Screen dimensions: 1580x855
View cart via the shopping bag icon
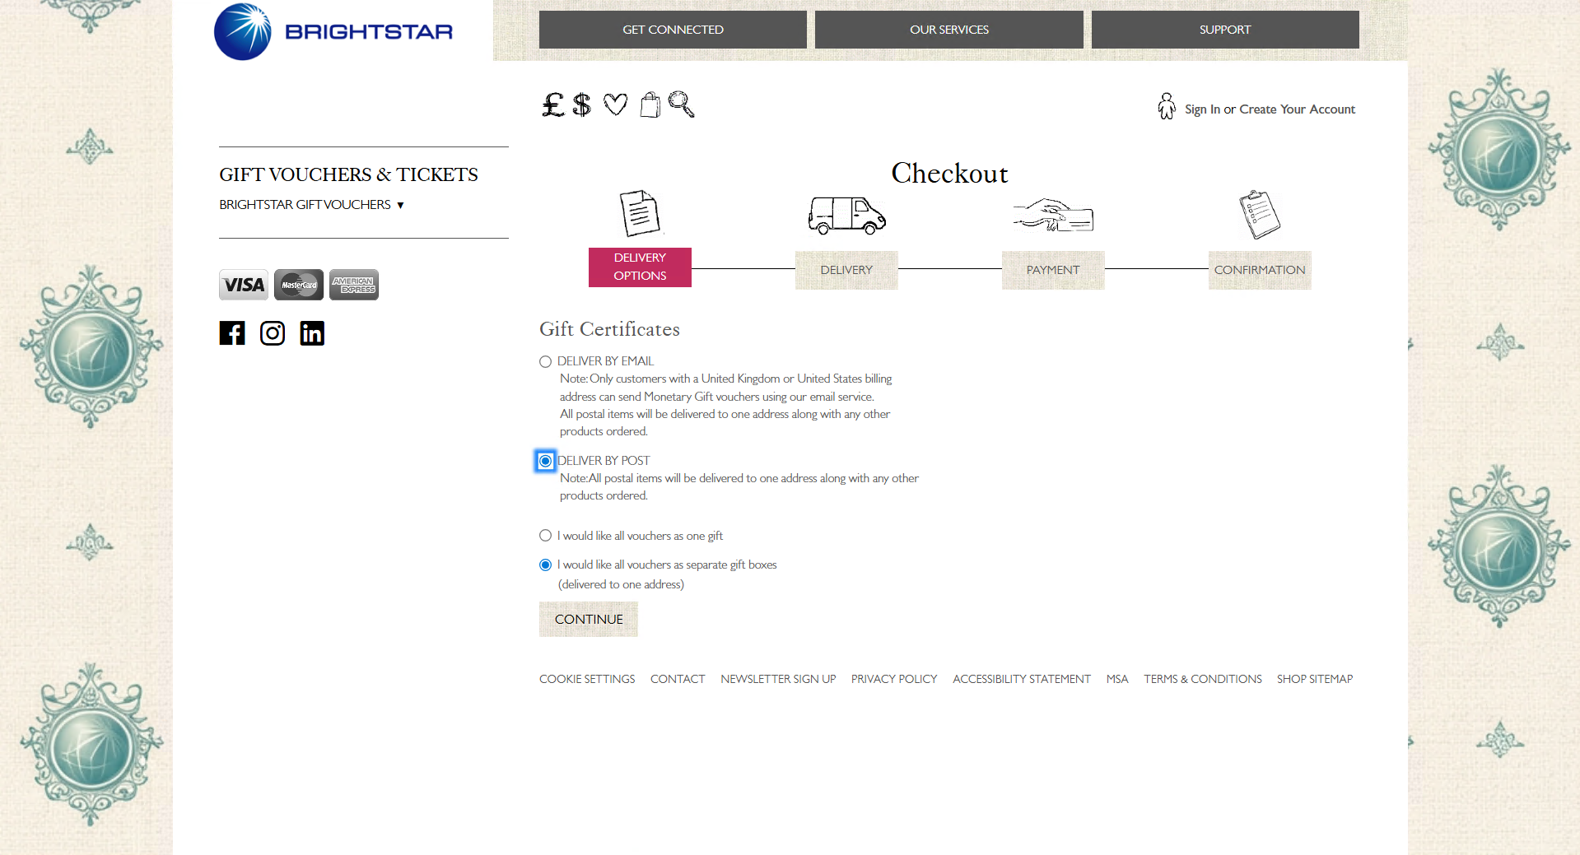point(650,105)
